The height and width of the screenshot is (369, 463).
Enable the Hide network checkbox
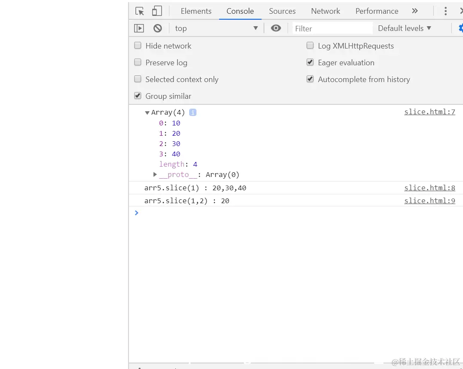point(138,46)
